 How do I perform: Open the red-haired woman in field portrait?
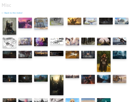click(104, 61)
